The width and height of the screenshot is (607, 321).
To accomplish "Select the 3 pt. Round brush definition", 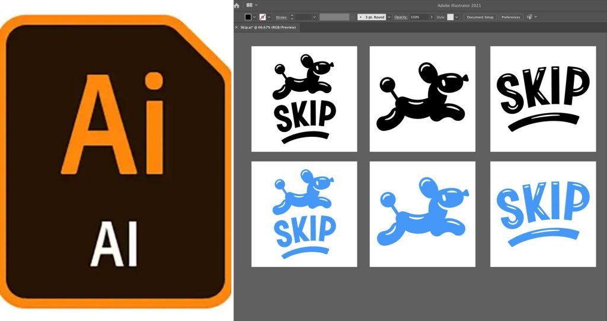I will (x=371, y=17).
